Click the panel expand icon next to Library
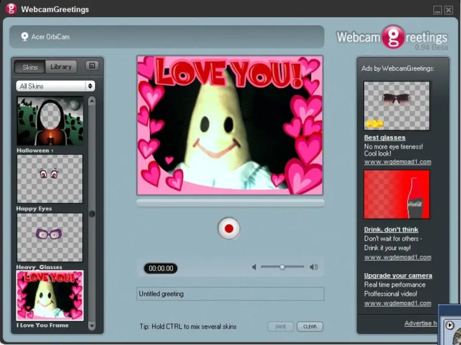This screenshot has height=345, width=461. click(x=92, y=66)
